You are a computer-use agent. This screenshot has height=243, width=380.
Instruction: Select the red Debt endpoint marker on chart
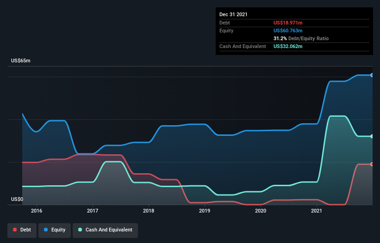(x=372, y=164)
